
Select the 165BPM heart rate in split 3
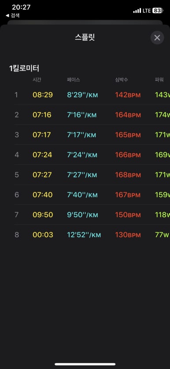coord(128,135)
